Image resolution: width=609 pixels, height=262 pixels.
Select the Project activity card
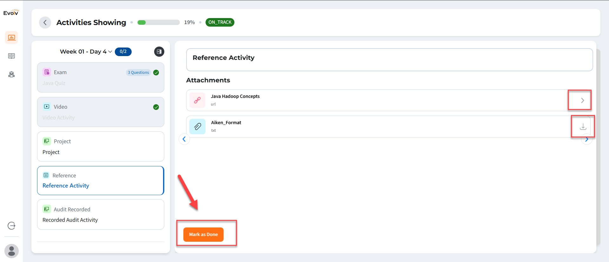point(101,147)
